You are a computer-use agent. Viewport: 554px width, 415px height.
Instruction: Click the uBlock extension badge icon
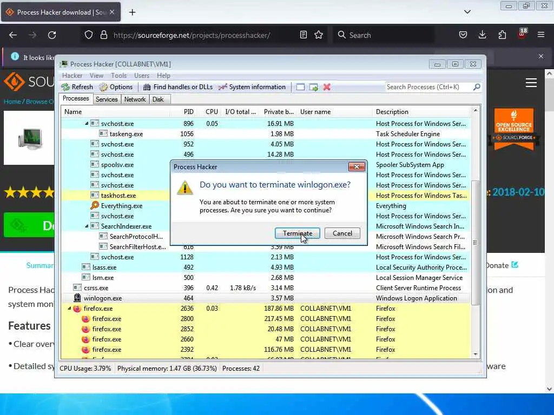pyautogui.click(x=522, y=34)
